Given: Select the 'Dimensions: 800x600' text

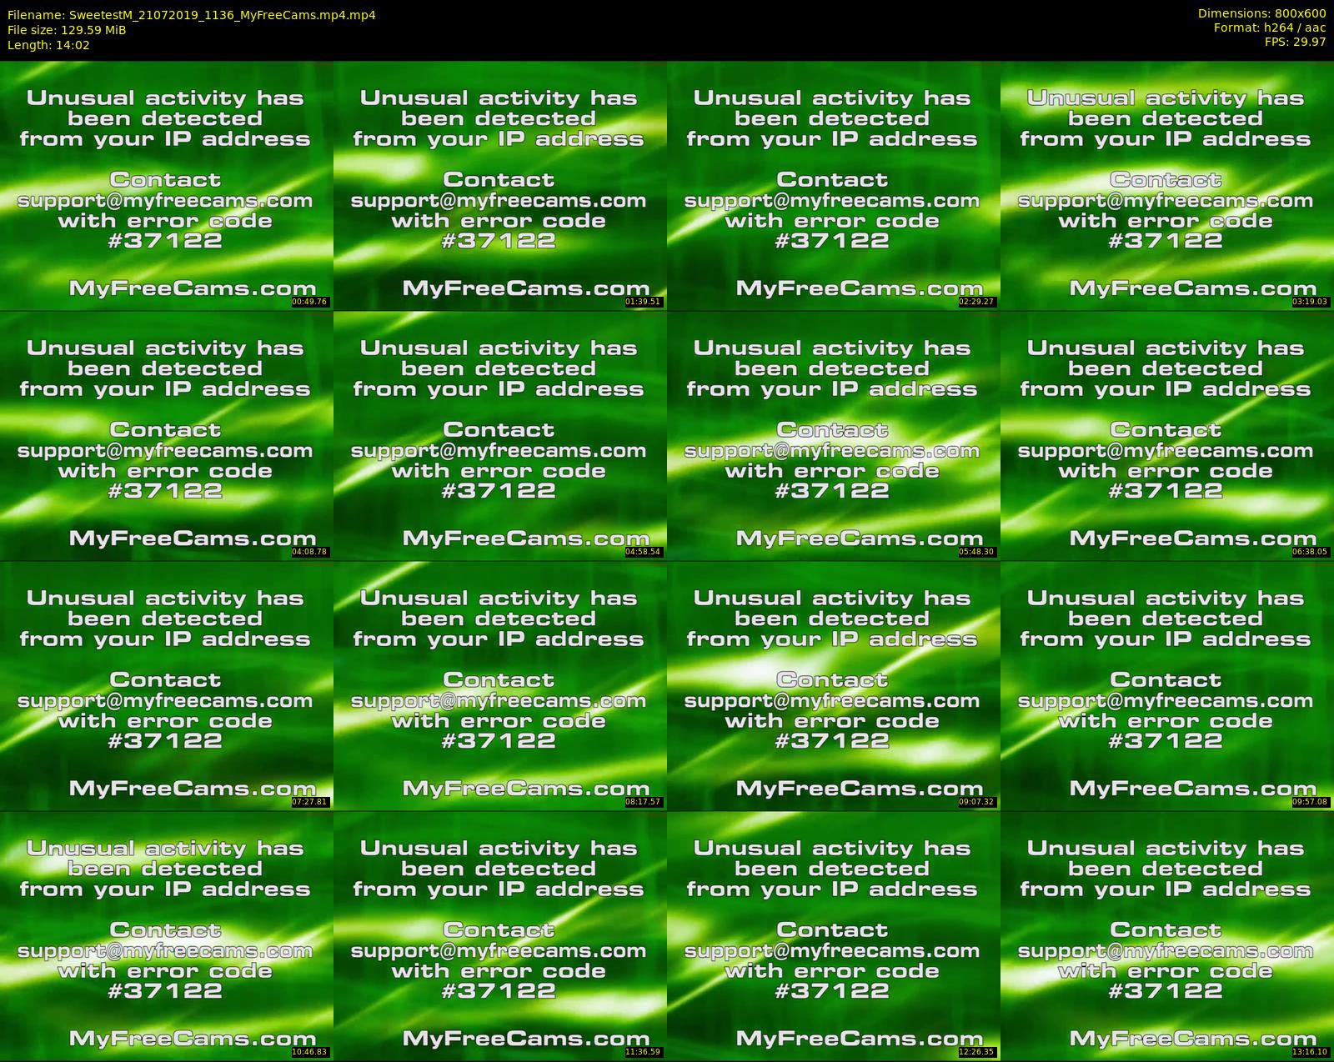Looking at the screenshot, I should (1261, 13).
